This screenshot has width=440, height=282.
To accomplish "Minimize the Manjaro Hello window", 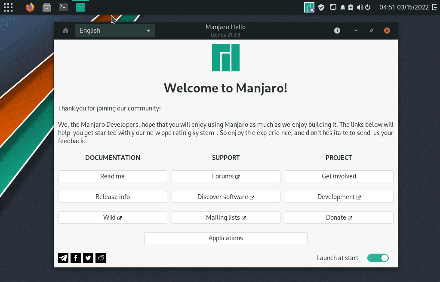I will pos(356,31).
